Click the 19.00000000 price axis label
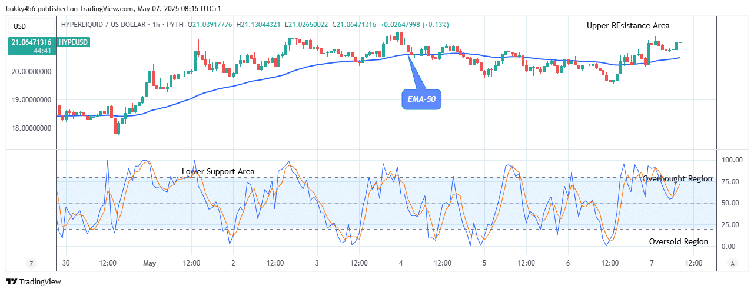754x292 pixels. tap(31, 100)
